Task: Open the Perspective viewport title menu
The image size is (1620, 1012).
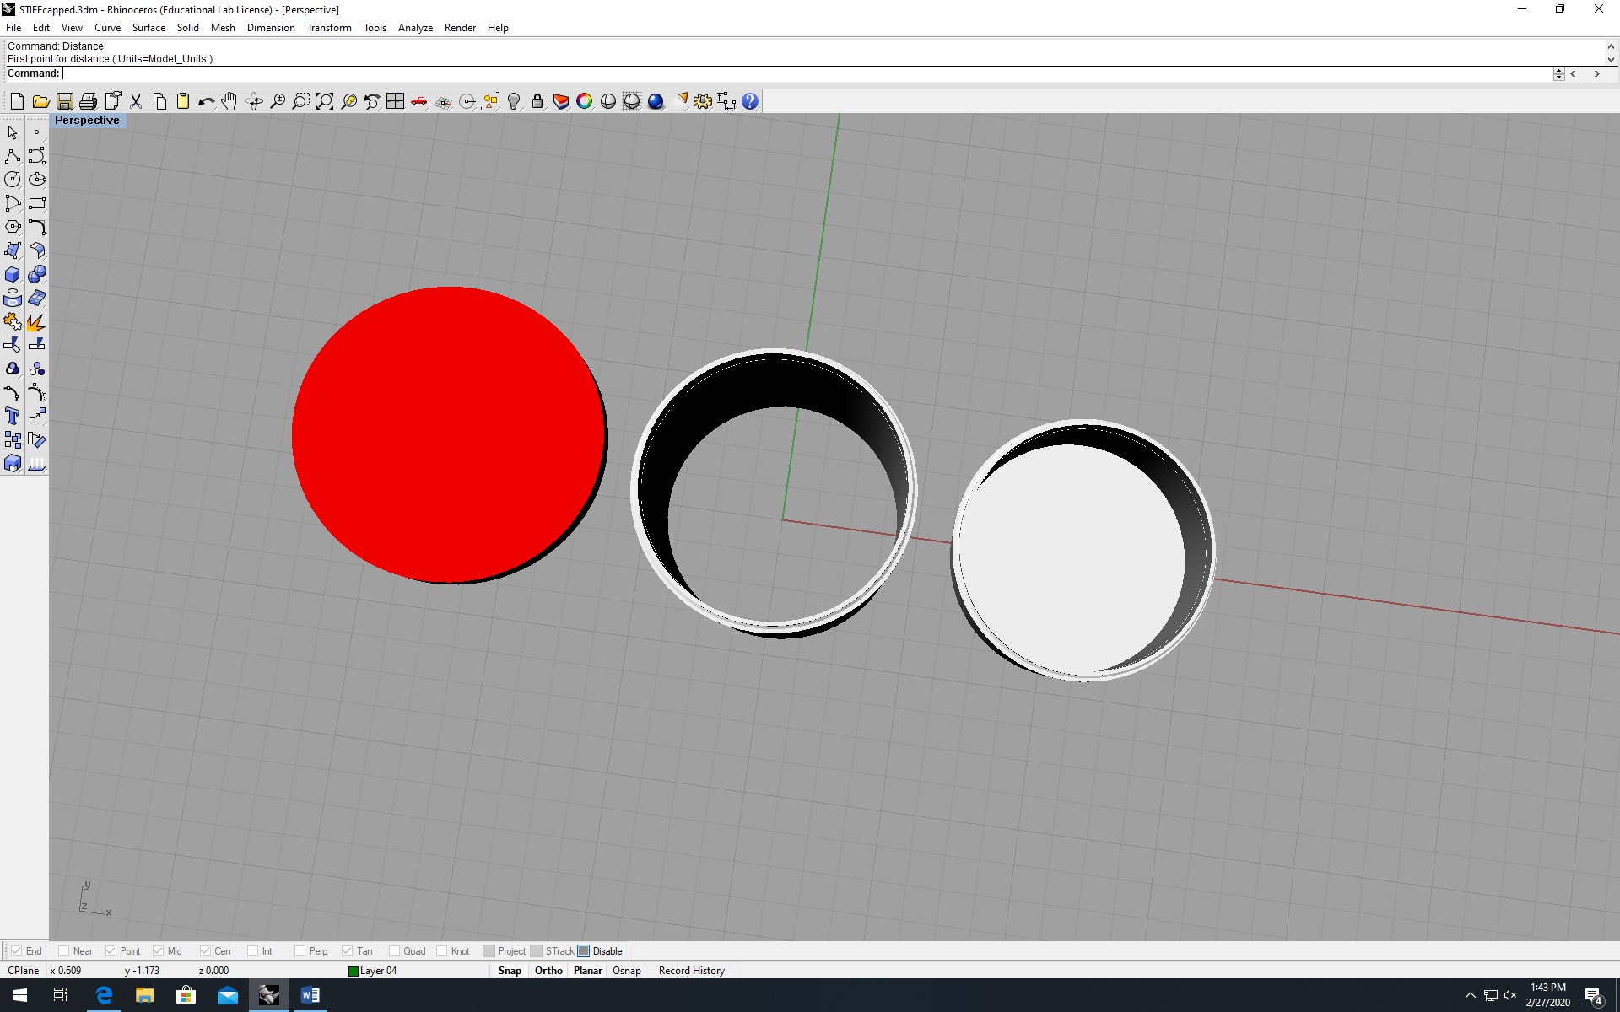Action: click(87, 121)
